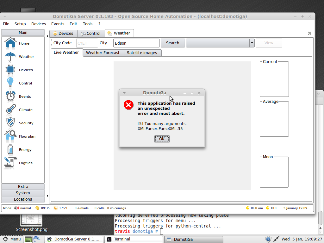Screen dimensions: 324x243
Task: Open the DomotiGa dialog window menu arrow
Action: click(x=124, y=93)
